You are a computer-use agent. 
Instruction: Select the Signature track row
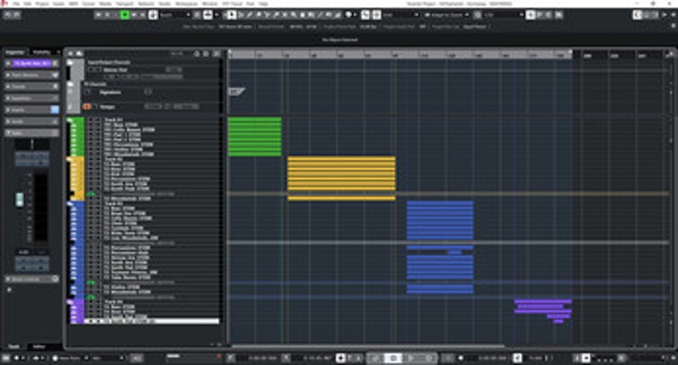[x=151, y=92]
